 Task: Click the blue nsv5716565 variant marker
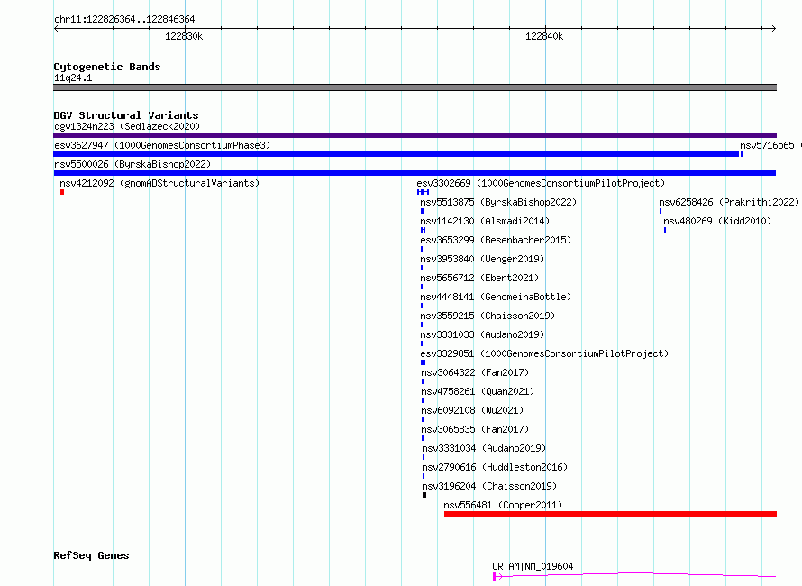[x=741, y=154]
